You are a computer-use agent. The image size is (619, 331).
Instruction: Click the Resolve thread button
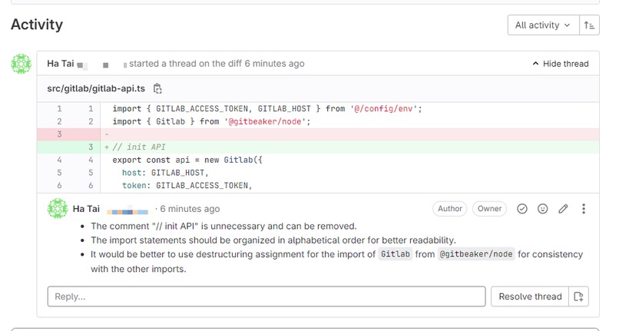[530, 296]
